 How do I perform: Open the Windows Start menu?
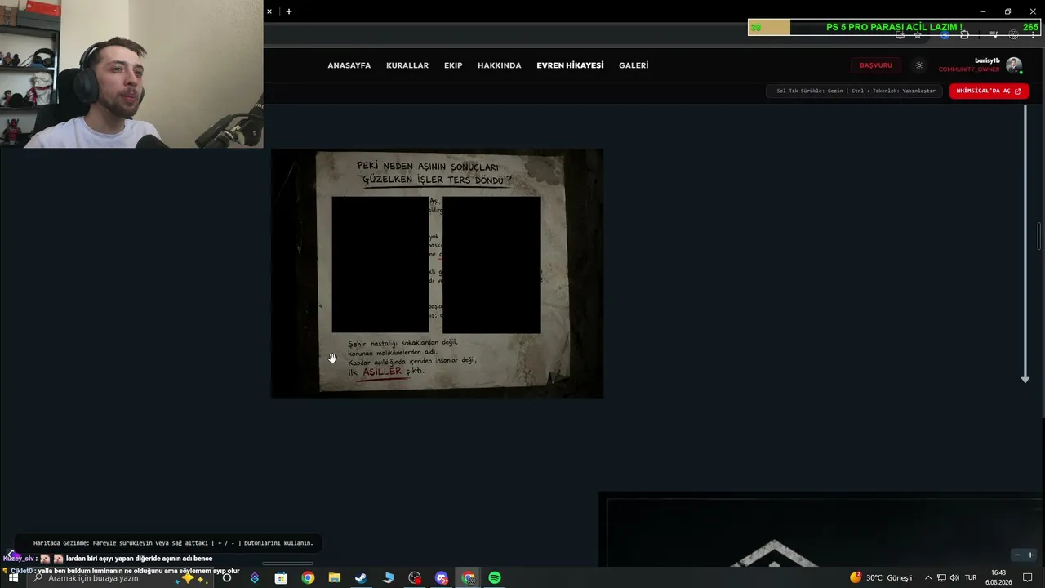click(13, 578)
